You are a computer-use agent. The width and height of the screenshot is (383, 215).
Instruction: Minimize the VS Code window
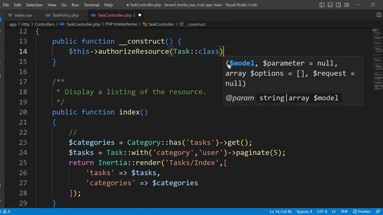358,5
